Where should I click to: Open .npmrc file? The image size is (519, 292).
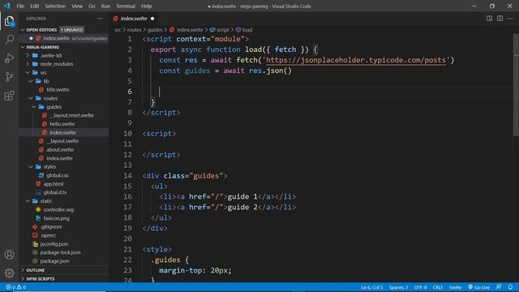coord(48,235)
